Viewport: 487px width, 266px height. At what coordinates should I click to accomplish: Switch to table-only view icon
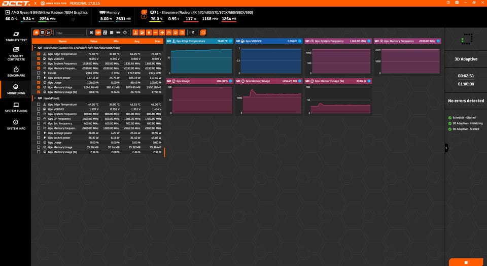pos(43,32)
